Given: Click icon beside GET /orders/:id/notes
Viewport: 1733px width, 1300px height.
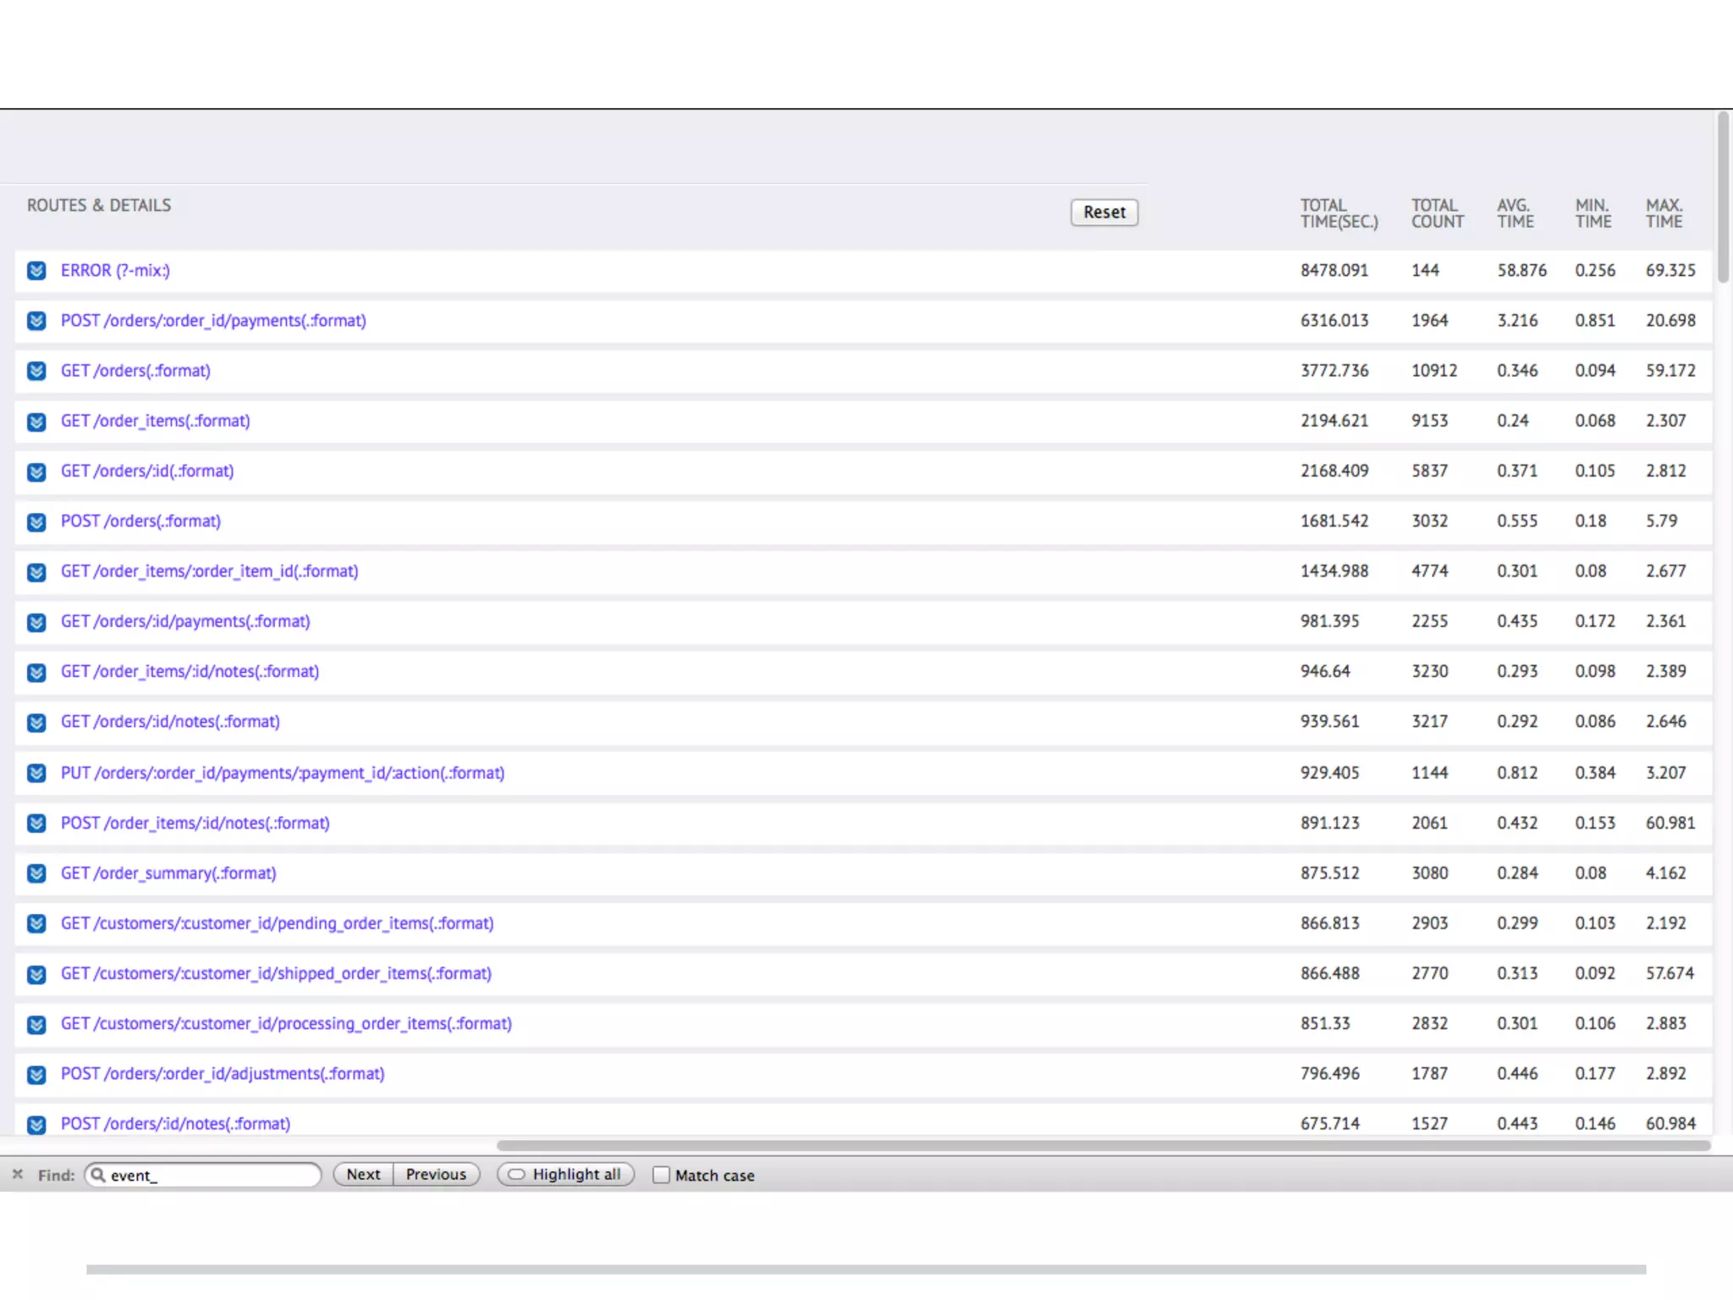Looking at the screenshot, I should pyautogui.click(x=36, y=722).
